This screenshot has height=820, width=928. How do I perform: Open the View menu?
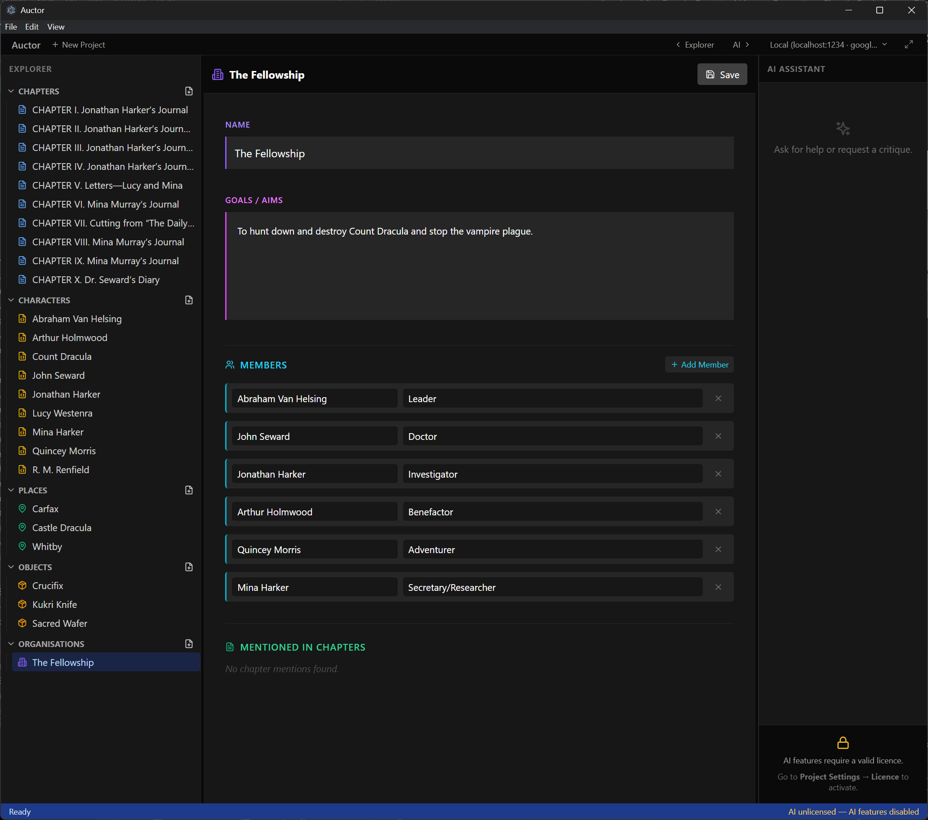55,27
